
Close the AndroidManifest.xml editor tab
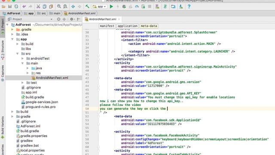119,19
